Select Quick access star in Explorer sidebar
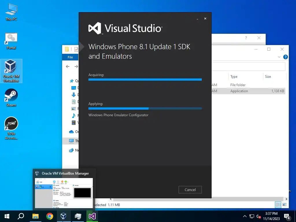 point(72,81)
